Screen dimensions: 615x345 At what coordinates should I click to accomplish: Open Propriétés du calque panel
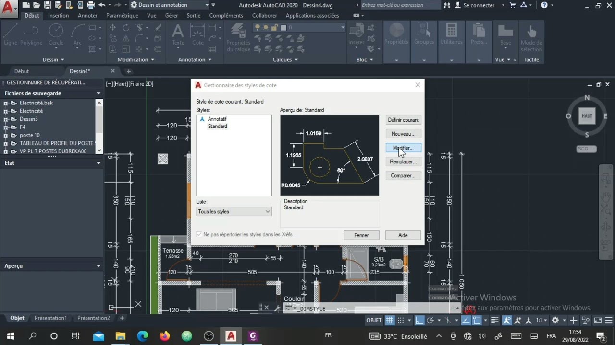tap(238, 37)
